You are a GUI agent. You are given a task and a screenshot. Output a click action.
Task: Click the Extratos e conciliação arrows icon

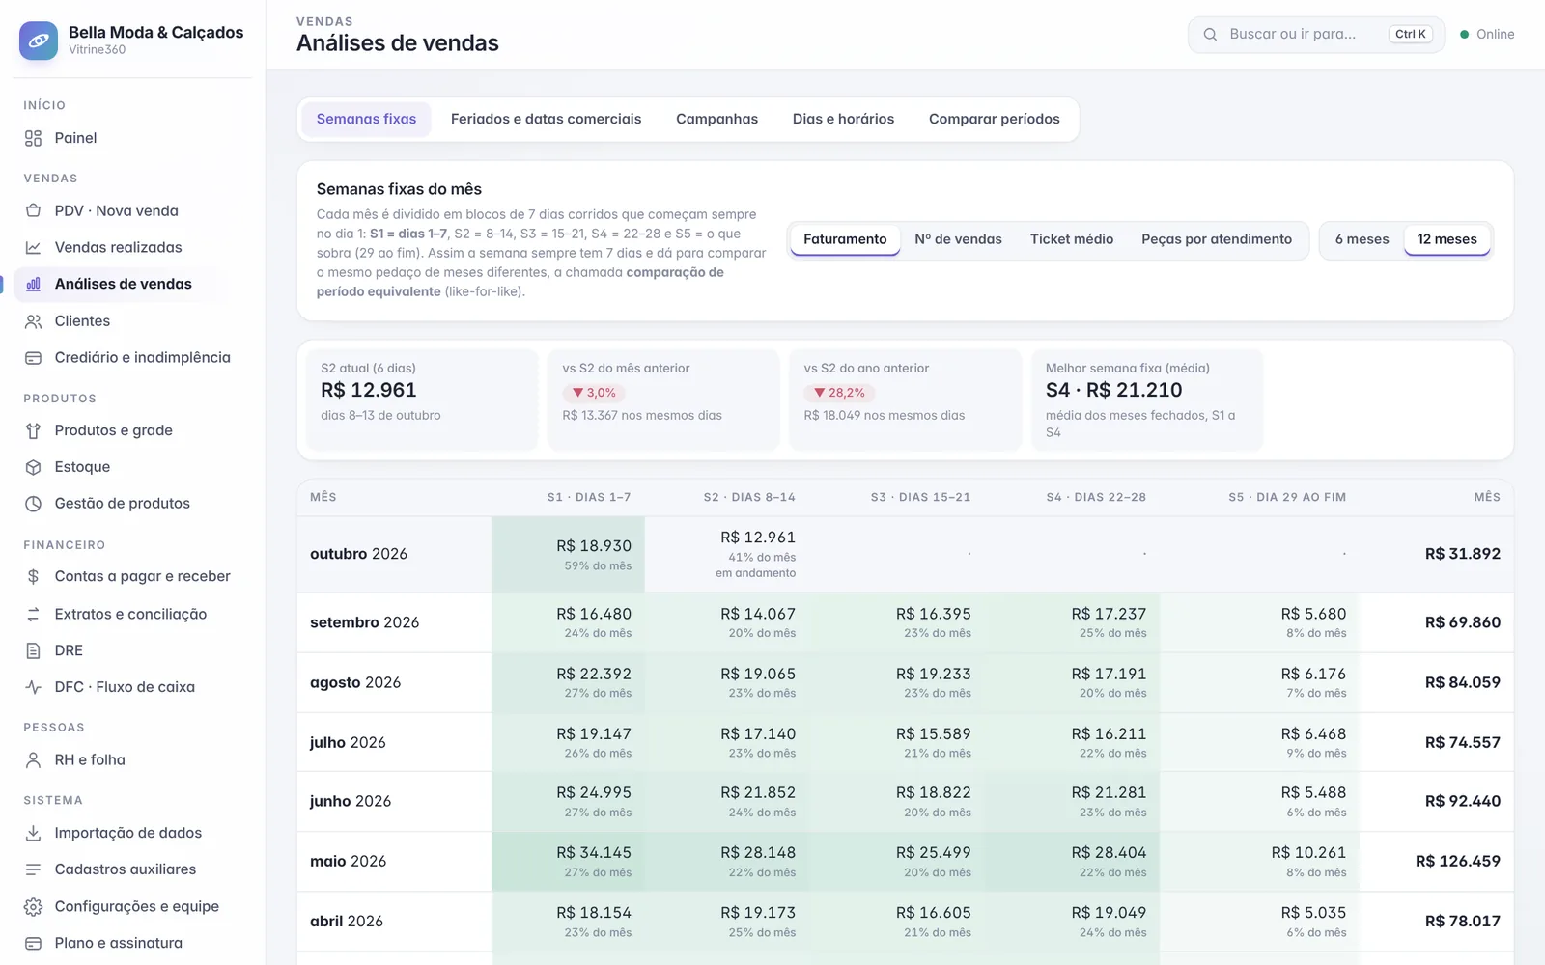coord(33,614)
